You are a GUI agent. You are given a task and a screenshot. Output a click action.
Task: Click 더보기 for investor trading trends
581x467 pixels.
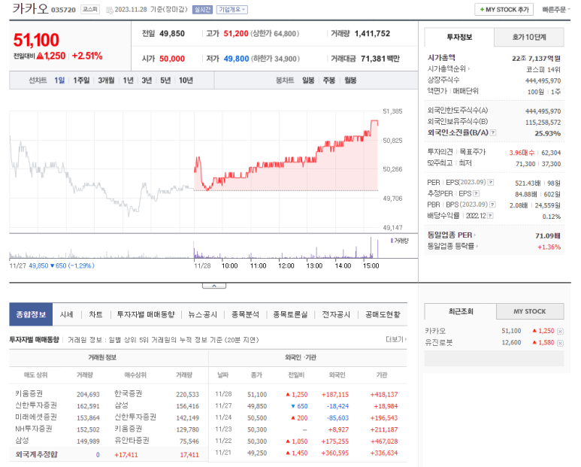click(396, 339)
